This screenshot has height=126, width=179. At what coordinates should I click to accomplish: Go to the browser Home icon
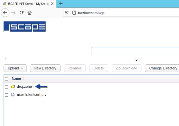[29, 13]
